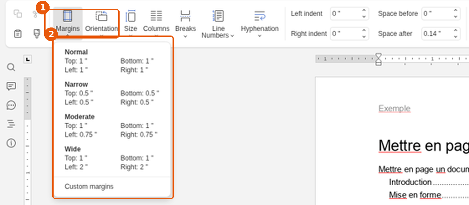Increase Left indent with up arrow
Image resolution: width=469 pixels, height=205 pixels.
pyautogui.click(x=364, y=11)
